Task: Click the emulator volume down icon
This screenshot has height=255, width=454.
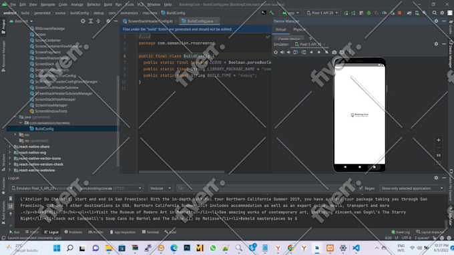Action: 288,53
